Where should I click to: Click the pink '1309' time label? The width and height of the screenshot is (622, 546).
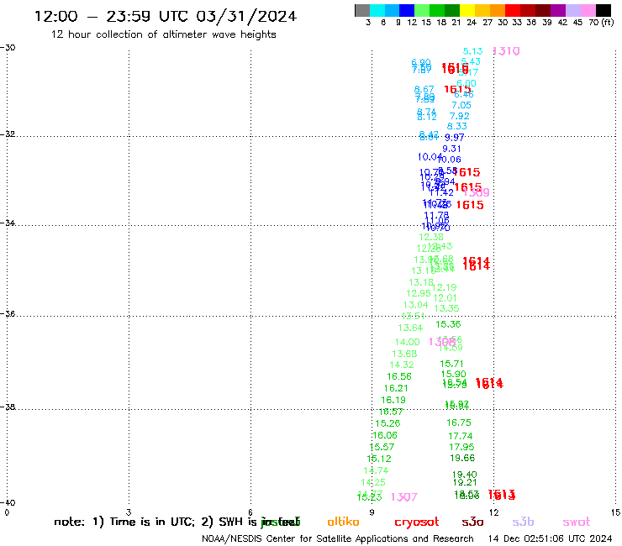click(x=476, y=192)
